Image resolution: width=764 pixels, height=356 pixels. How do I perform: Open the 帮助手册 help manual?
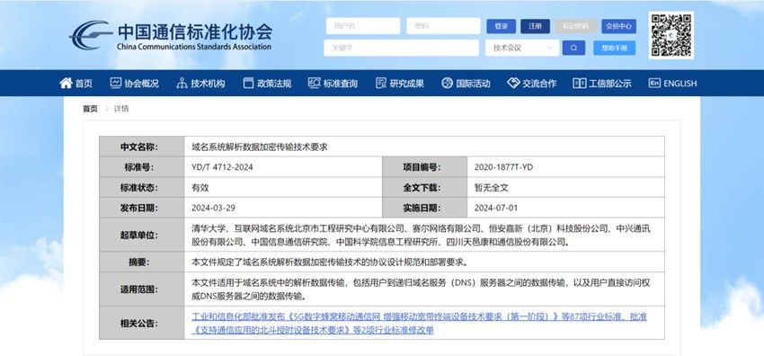pos(615,48)
